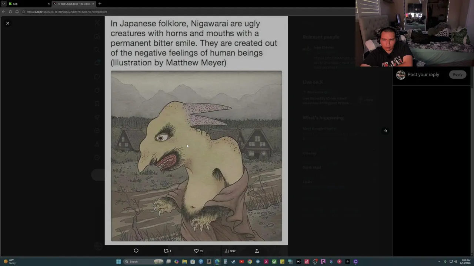Like the post with the heart icon
Image resolution: width=474 pixels, height=266 pixels.
point(198,251)
